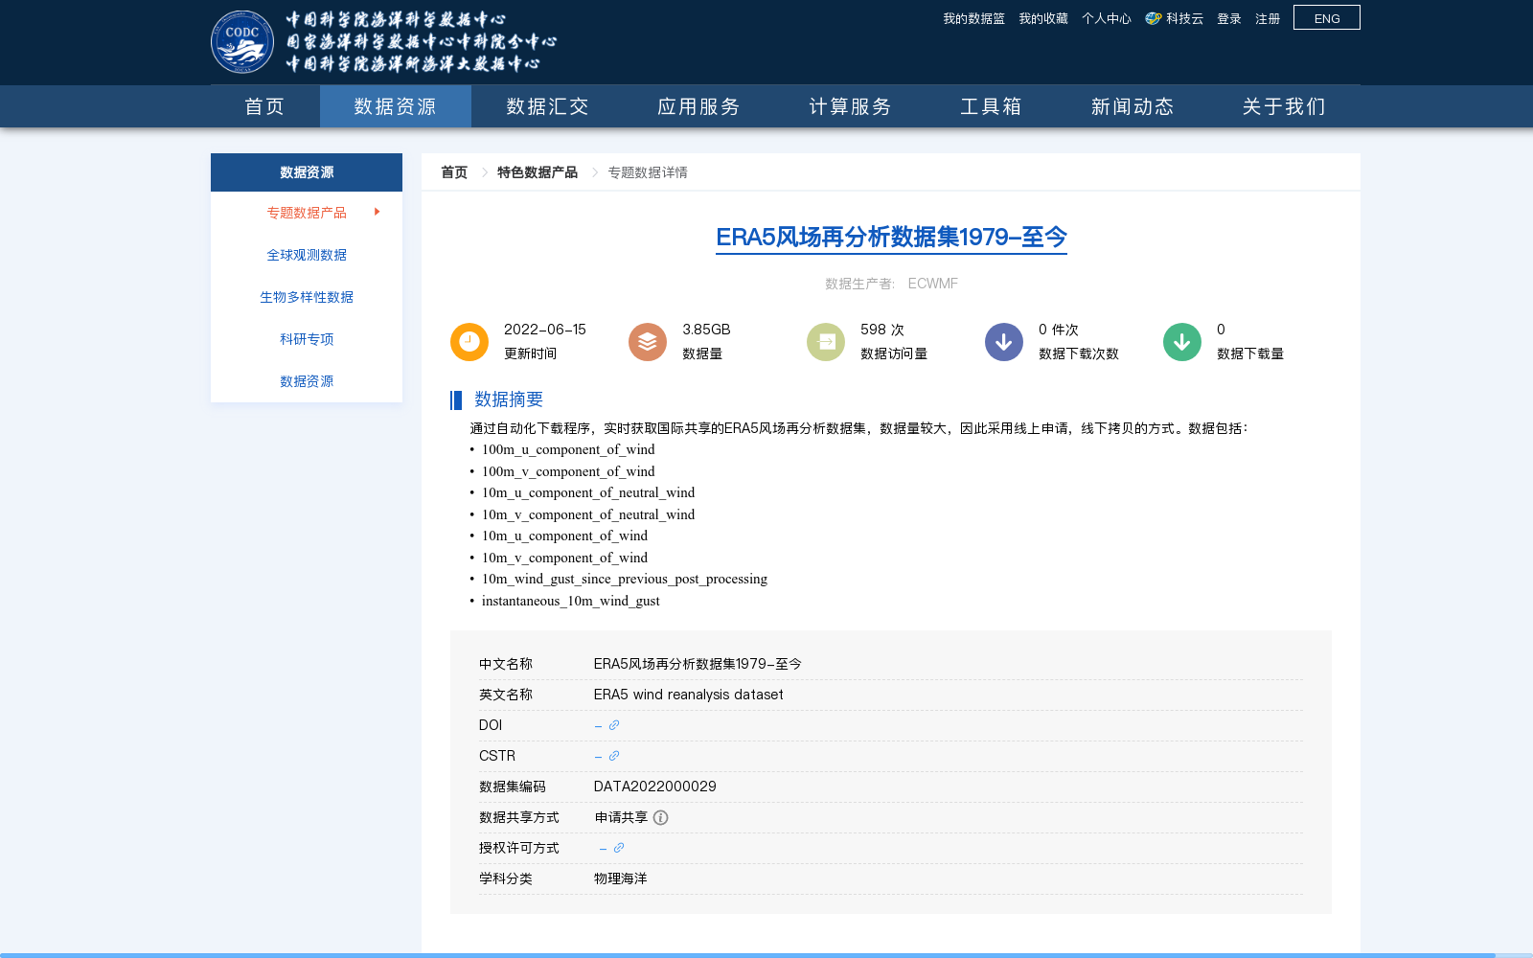1533x958 pixels.
Task: Click the 数据资源 sidebar header
Action: [x=307, y=172]
